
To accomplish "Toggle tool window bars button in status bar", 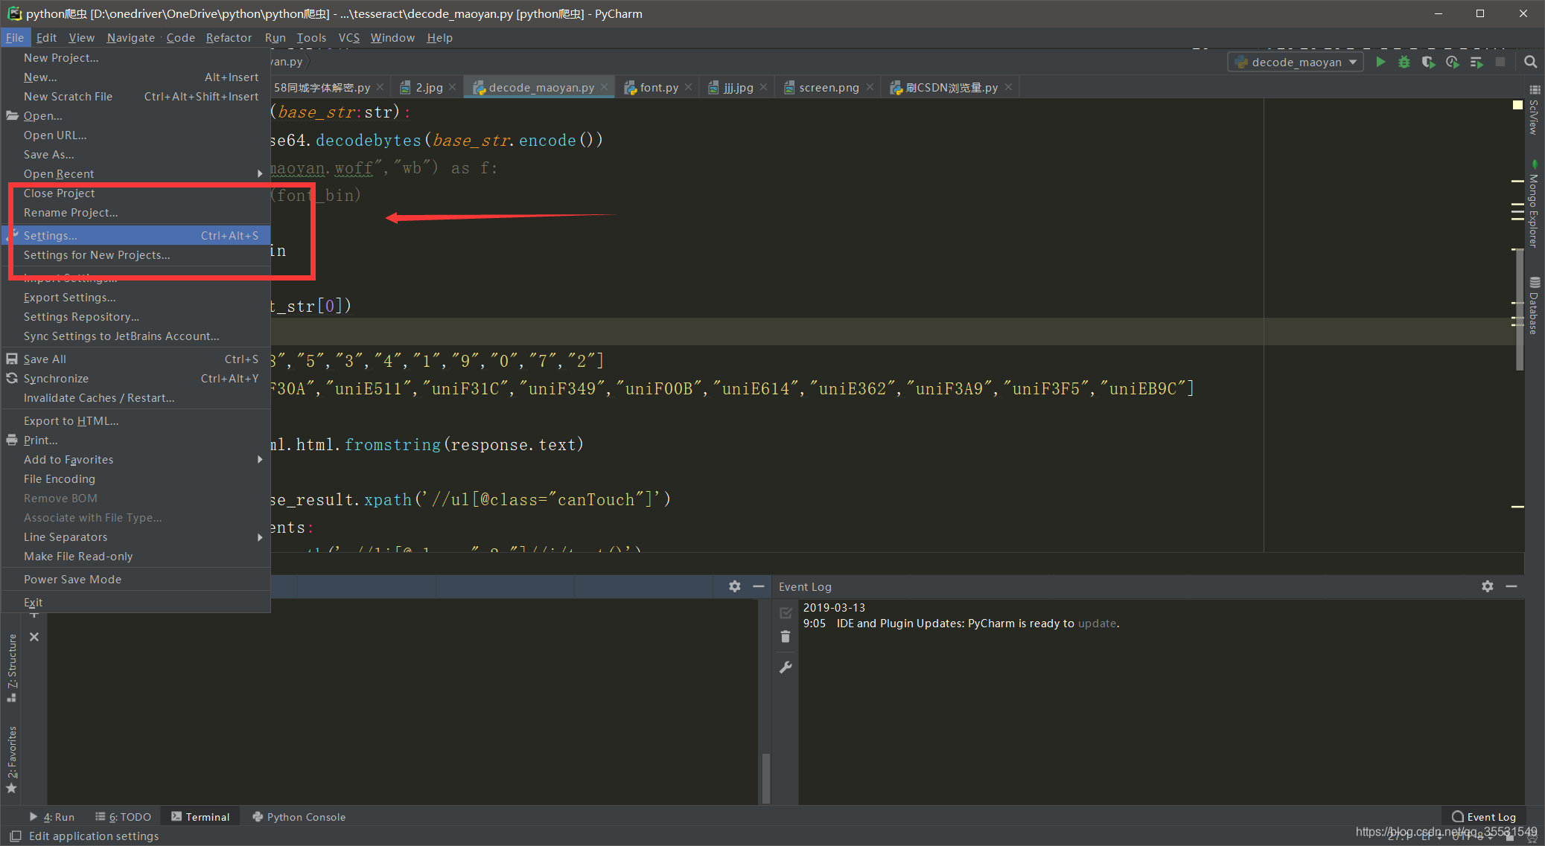I will [15, 836].
